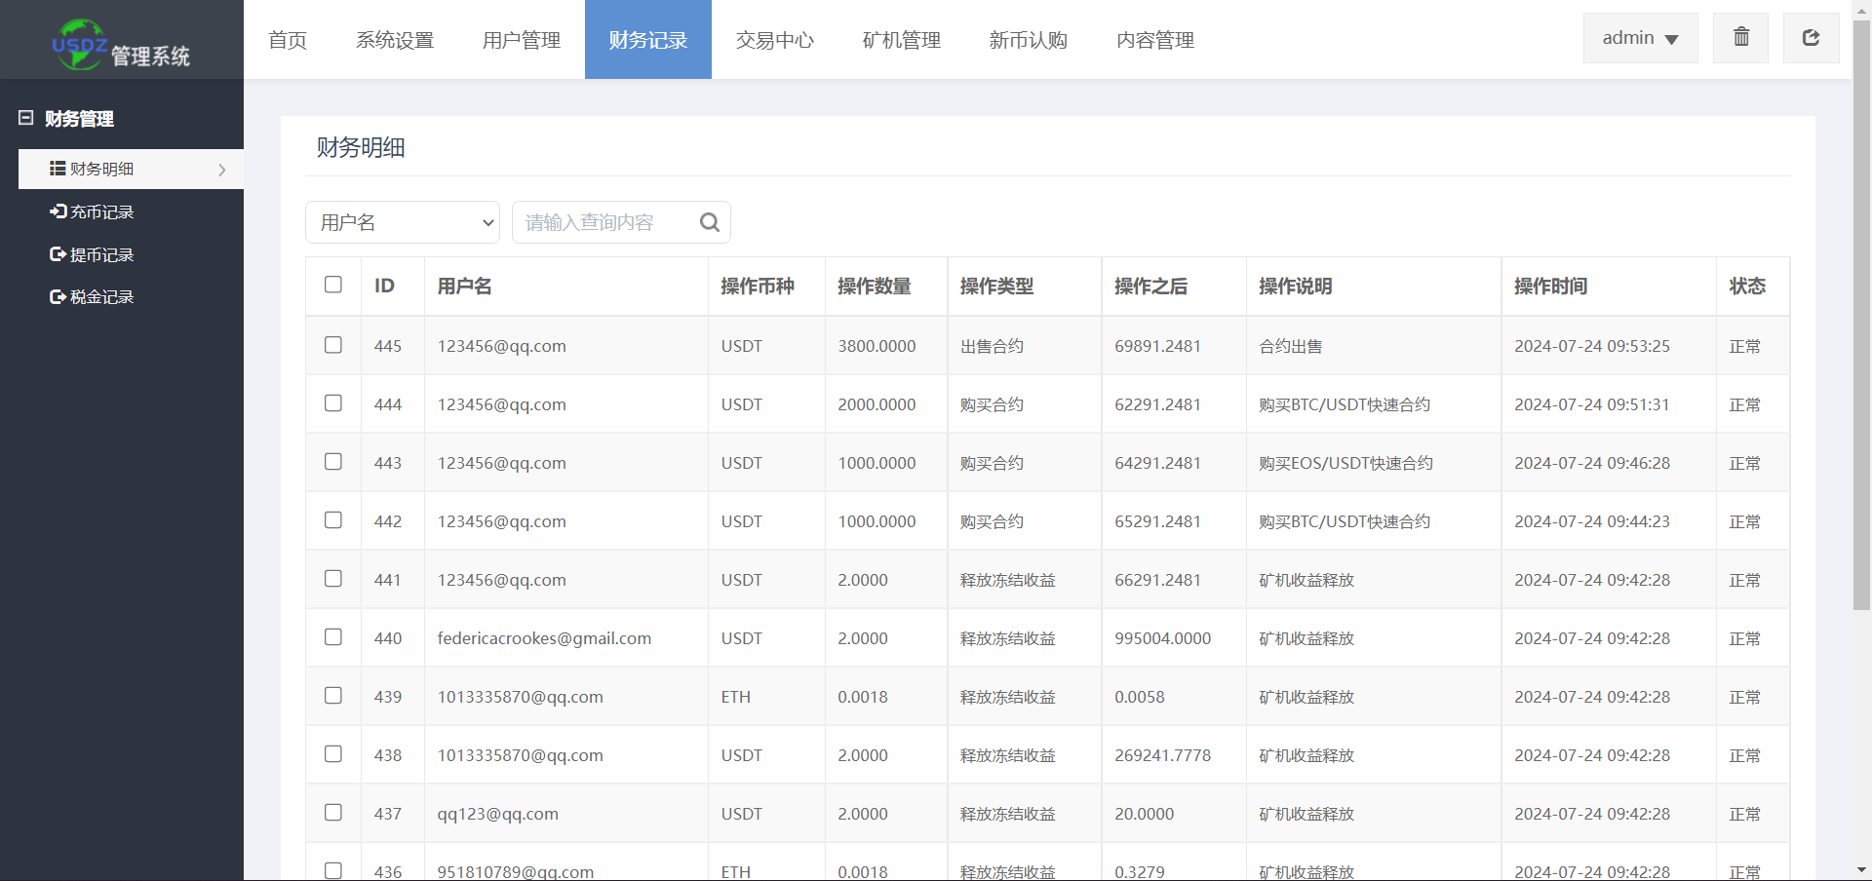Click the search magnifier icon
The image size is (1872, 881).
[710, 222]
